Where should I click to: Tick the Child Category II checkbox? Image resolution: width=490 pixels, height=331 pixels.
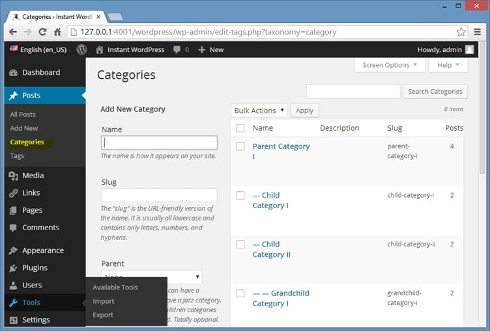point(240,245)
